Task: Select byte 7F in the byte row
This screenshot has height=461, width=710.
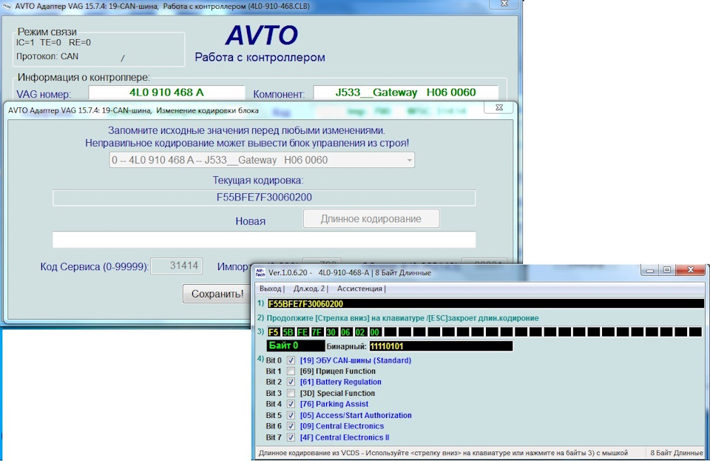Action: pos(317,332)
